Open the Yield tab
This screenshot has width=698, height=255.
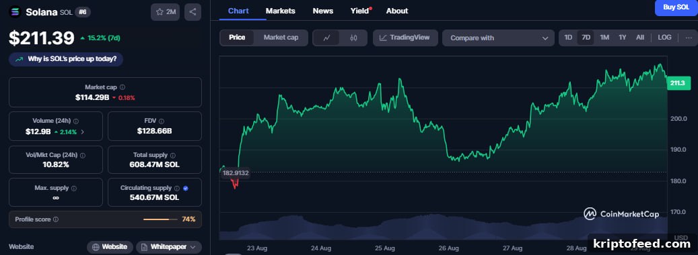coord(360,11)
